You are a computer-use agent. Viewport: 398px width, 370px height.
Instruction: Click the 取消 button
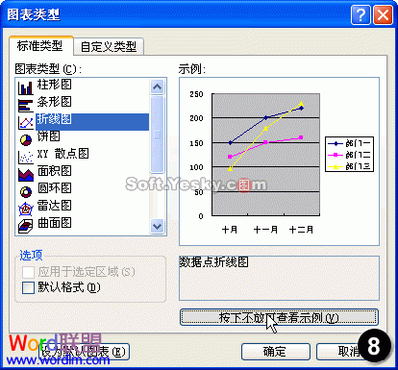tap(349, 352)
